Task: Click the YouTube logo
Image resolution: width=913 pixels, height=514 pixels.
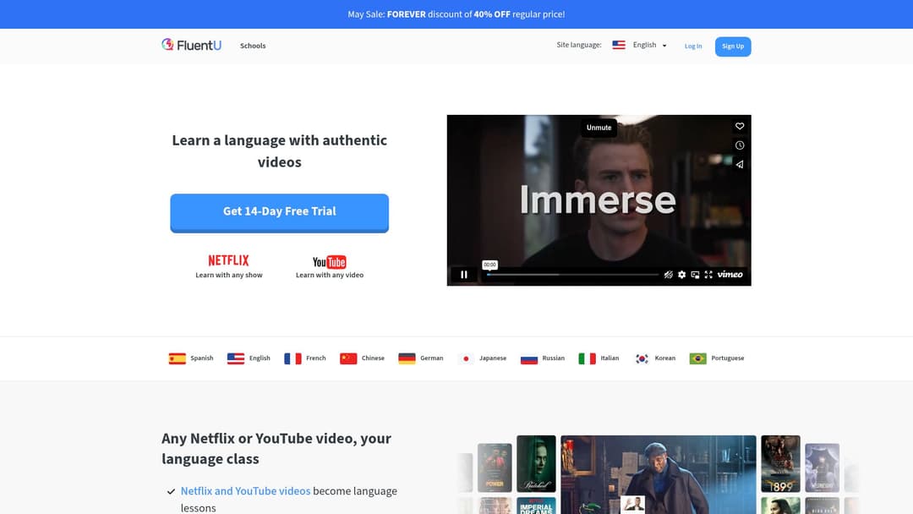Action: click(x=330, y=262)
